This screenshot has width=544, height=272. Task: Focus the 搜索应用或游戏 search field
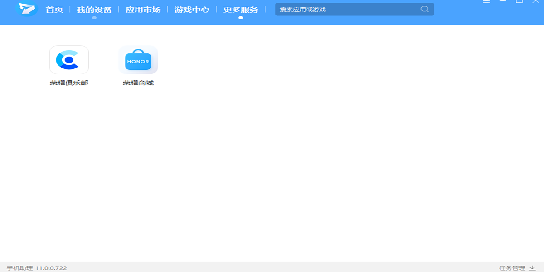coord(355,10)
